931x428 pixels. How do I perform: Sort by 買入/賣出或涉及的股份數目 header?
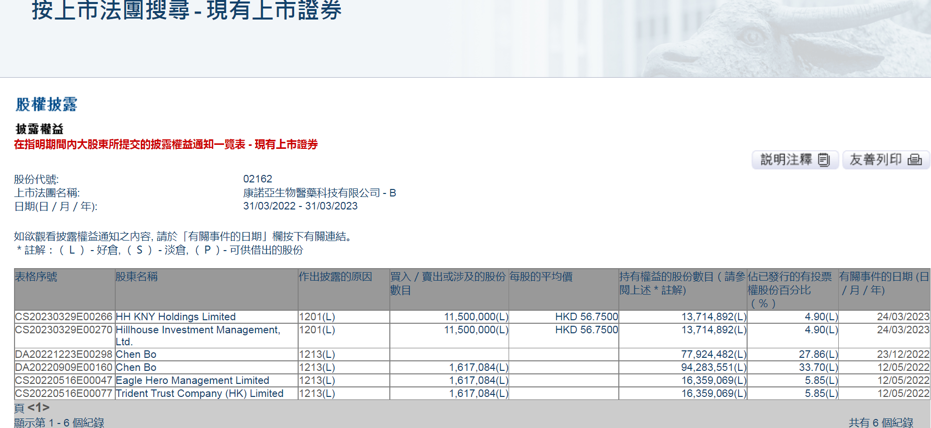448,283
